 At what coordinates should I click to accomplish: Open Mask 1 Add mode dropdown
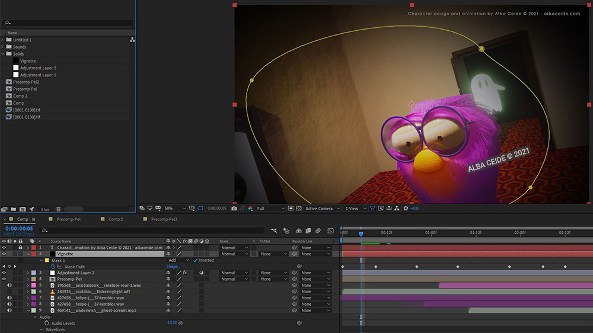tap(178, 261)
